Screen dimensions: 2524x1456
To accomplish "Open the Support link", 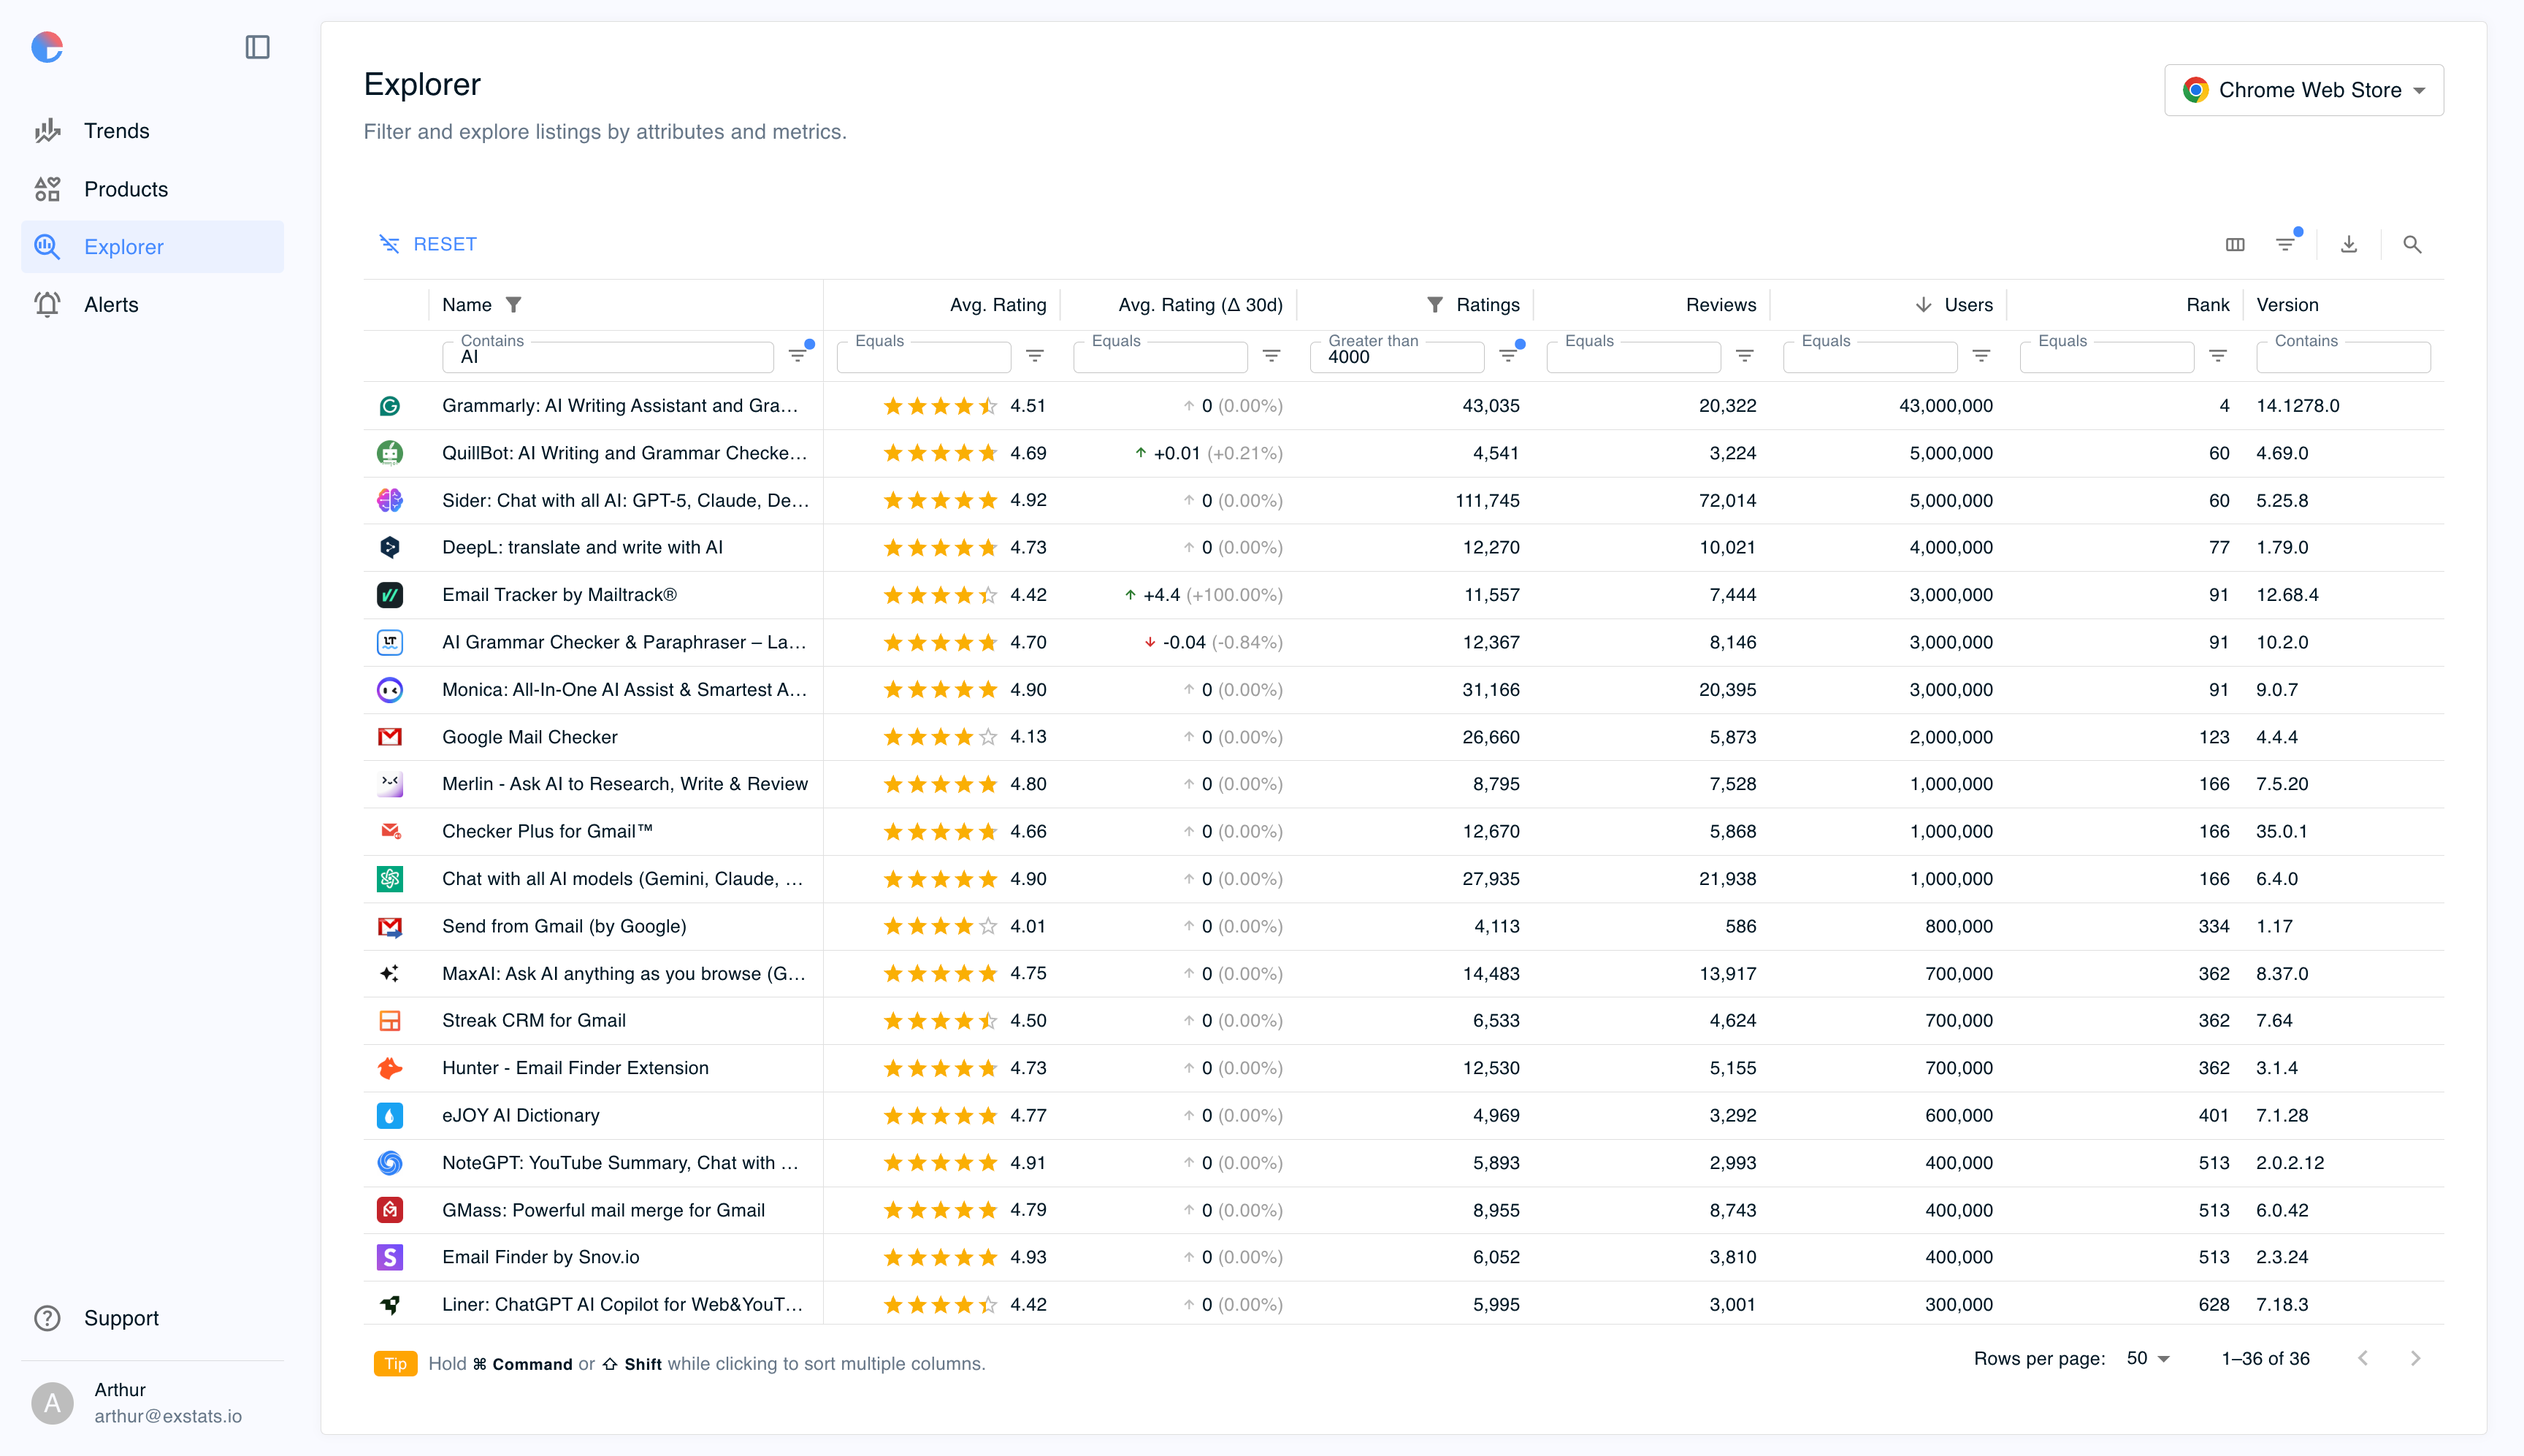I will coord(121,1318).
